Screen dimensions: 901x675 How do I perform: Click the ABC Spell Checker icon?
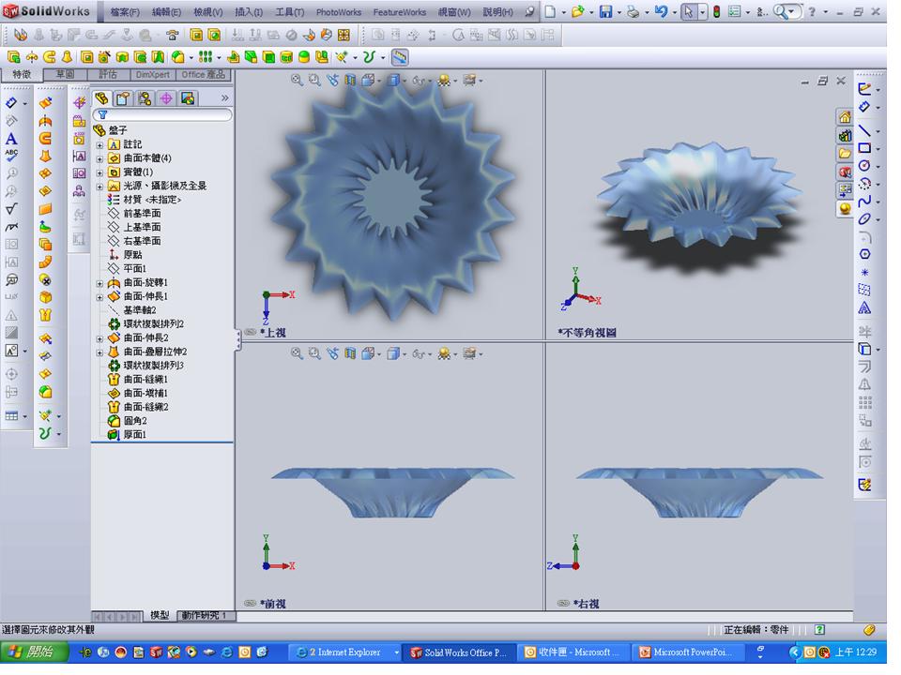[11, 155]
